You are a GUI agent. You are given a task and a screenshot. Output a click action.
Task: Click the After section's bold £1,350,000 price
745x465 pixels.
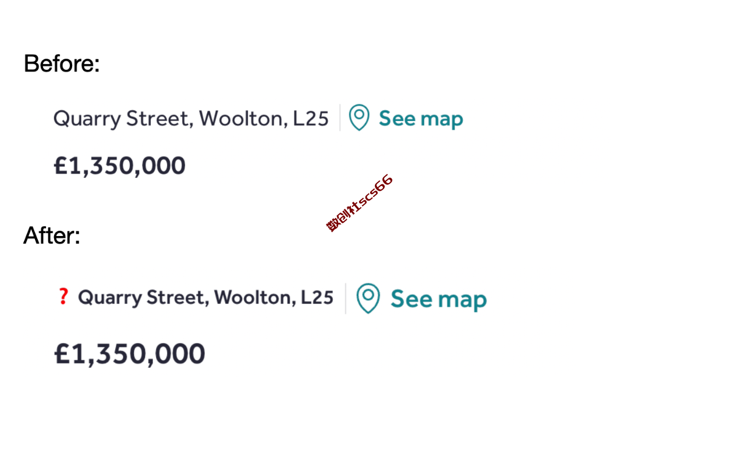click(130, 354)
